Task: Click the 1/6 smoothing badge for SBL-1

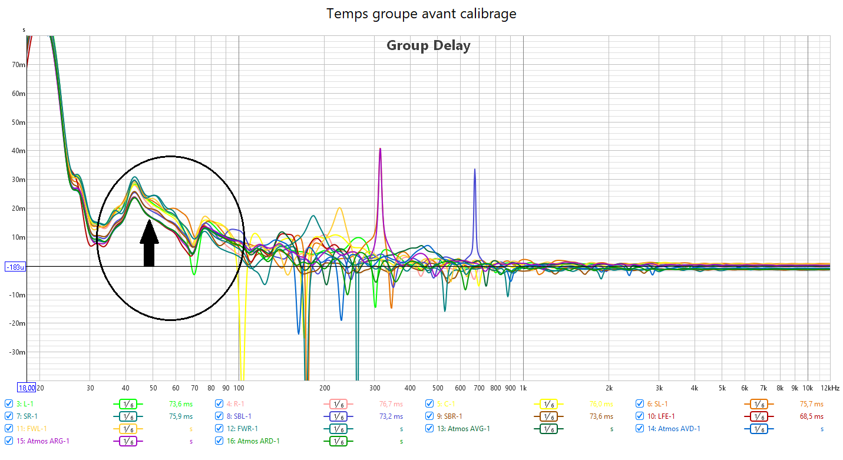Action: [338, 416]
